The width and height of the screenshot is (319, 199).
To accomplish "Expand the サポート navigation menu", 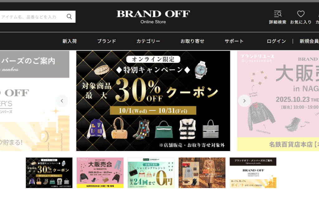I will [234, 41].
